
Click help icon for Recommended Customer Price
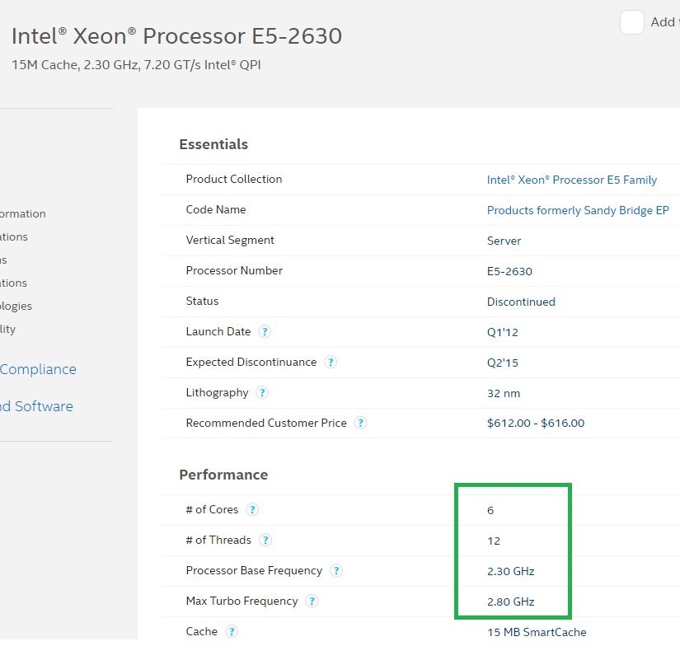[360, 424]
